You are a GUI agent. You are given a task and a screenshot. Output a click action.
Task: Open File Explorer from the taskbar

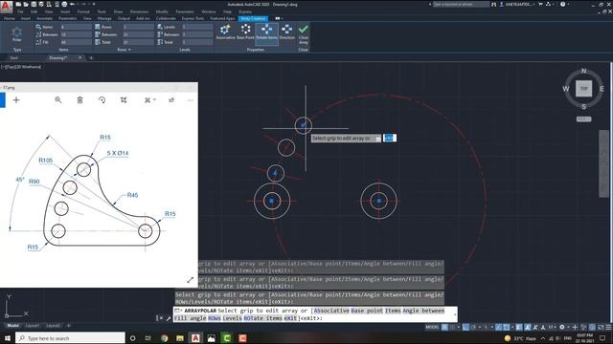coord(180,338)
